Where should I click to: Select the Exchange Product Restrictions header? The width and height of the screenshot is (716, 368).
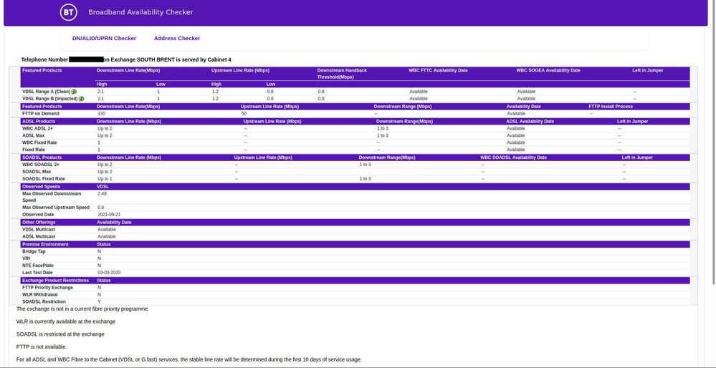[x=55, y=280]
